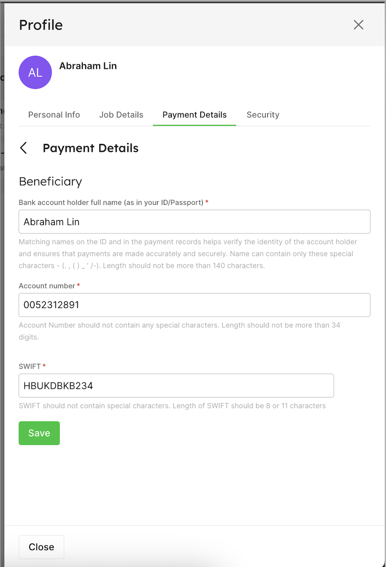Open the Job Details tab

(121, 115)
